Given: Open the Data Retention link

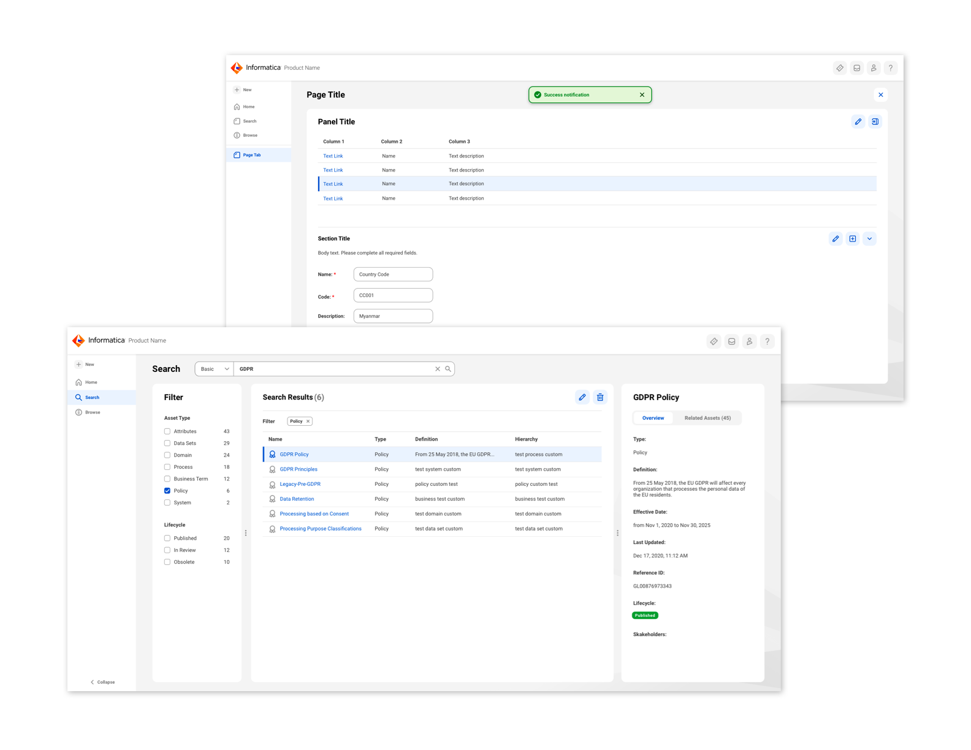Looking at the screenshot, I should [297, 499].
